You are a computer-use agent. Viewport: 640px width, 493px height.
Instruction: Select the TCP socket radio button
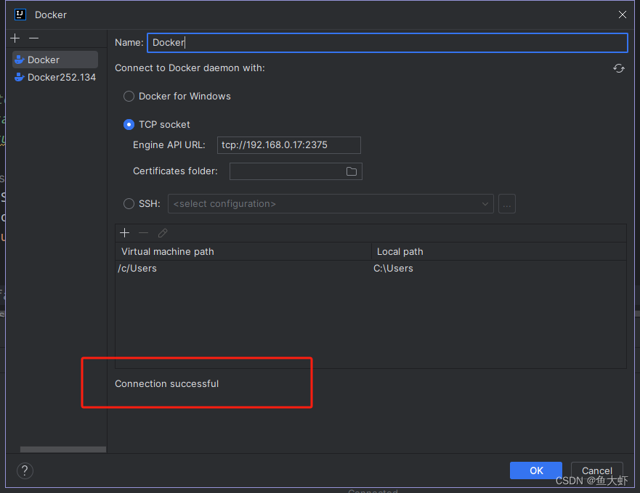129,124
